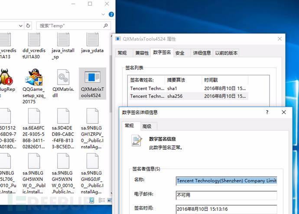Screen dimensions: 299x214
Task: Select file sa.9D4DED89-CABC-F4FB
Action: tap(63, 128)
